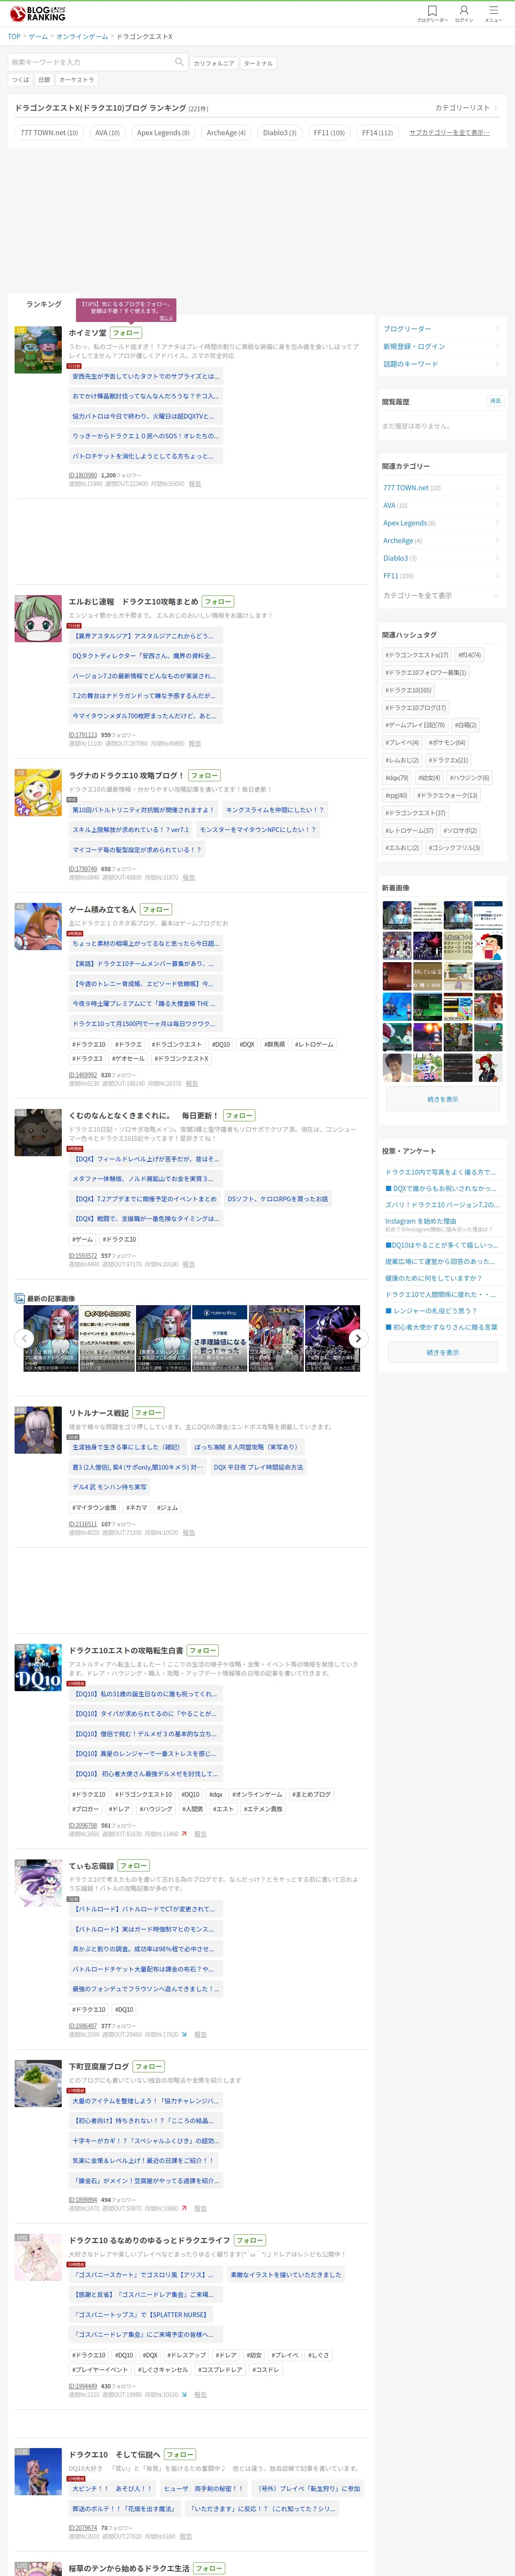Open エルおじ速報 blog avatar thumbnail
The image size is (515, 2576).
tap(38, 619)
